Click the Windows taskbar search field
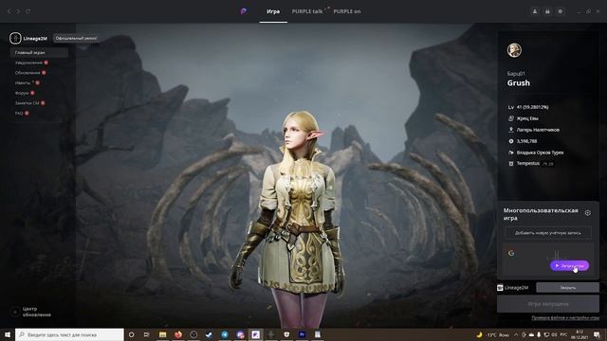The height and width of the screenshot is (341, 607). tap(69, 334)
